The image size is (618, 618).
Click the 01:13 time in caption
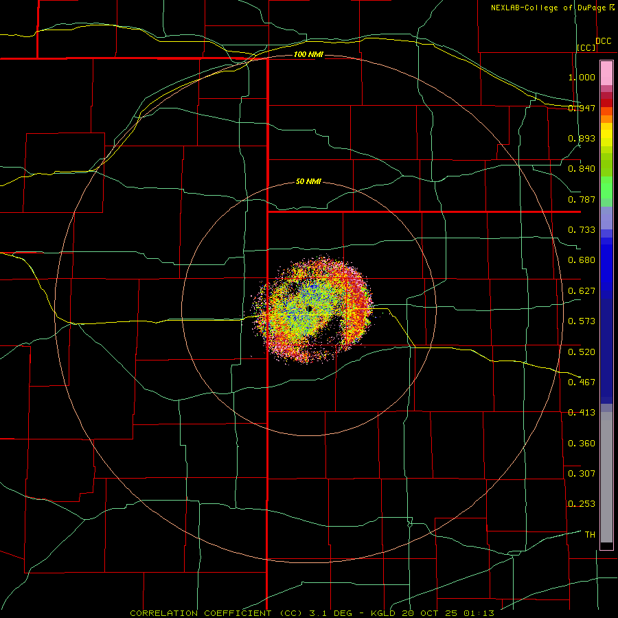(x=479, y=613)
